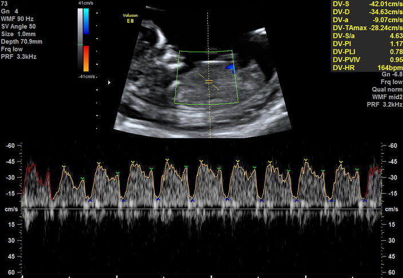
Task: Click the green color box top border
Action: coord(206,51)
